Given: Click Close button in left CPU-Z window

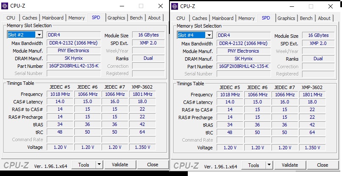Looking at the screenshot, I should pyautogui.click(x=153, y=165).
